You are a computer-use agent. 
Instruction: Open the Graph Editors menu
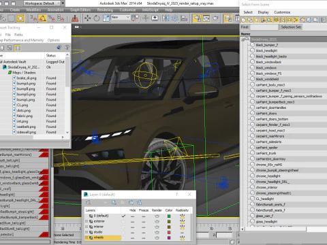(80, 10)
